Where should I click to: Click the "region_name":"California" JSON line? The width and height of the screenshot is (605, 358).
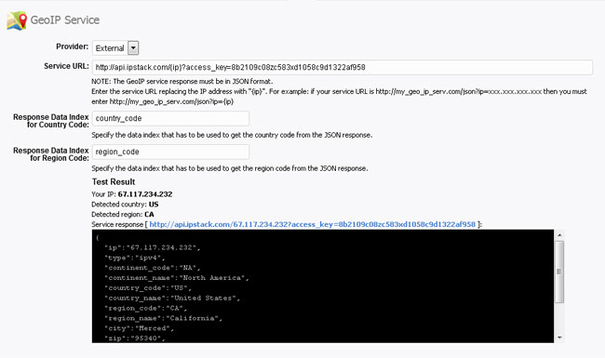(x=163, y=318)
